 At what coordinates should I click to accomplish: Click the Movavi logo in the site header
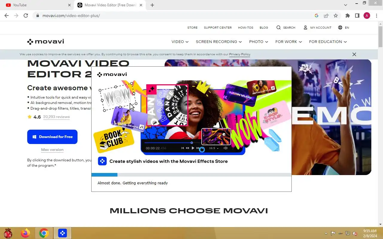pos(45,42)
